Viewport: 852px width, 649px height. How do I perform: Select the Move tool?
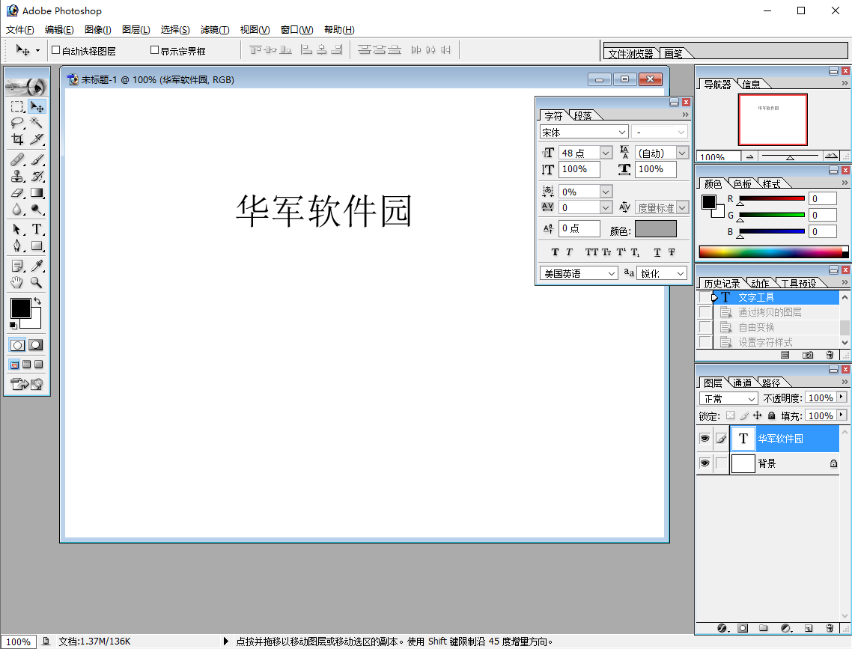[x=37, y=107]
